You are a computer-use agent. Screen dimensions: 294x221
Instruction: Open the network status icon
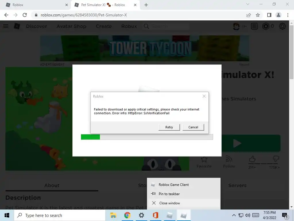pos(241,215)
